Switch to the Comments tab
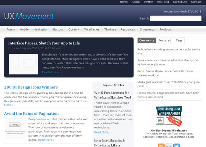206x147 pixels. tap(147, 40)
